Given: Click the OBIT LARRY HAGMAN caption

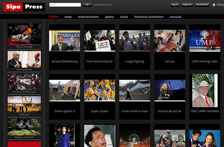Looking at the screenshot, I should pyautogui.click(x=205, y=111).
